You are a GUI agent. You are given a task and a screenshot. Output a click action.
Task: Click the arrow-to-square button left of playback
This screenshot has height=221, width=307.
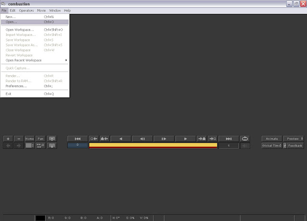point(94,139)
